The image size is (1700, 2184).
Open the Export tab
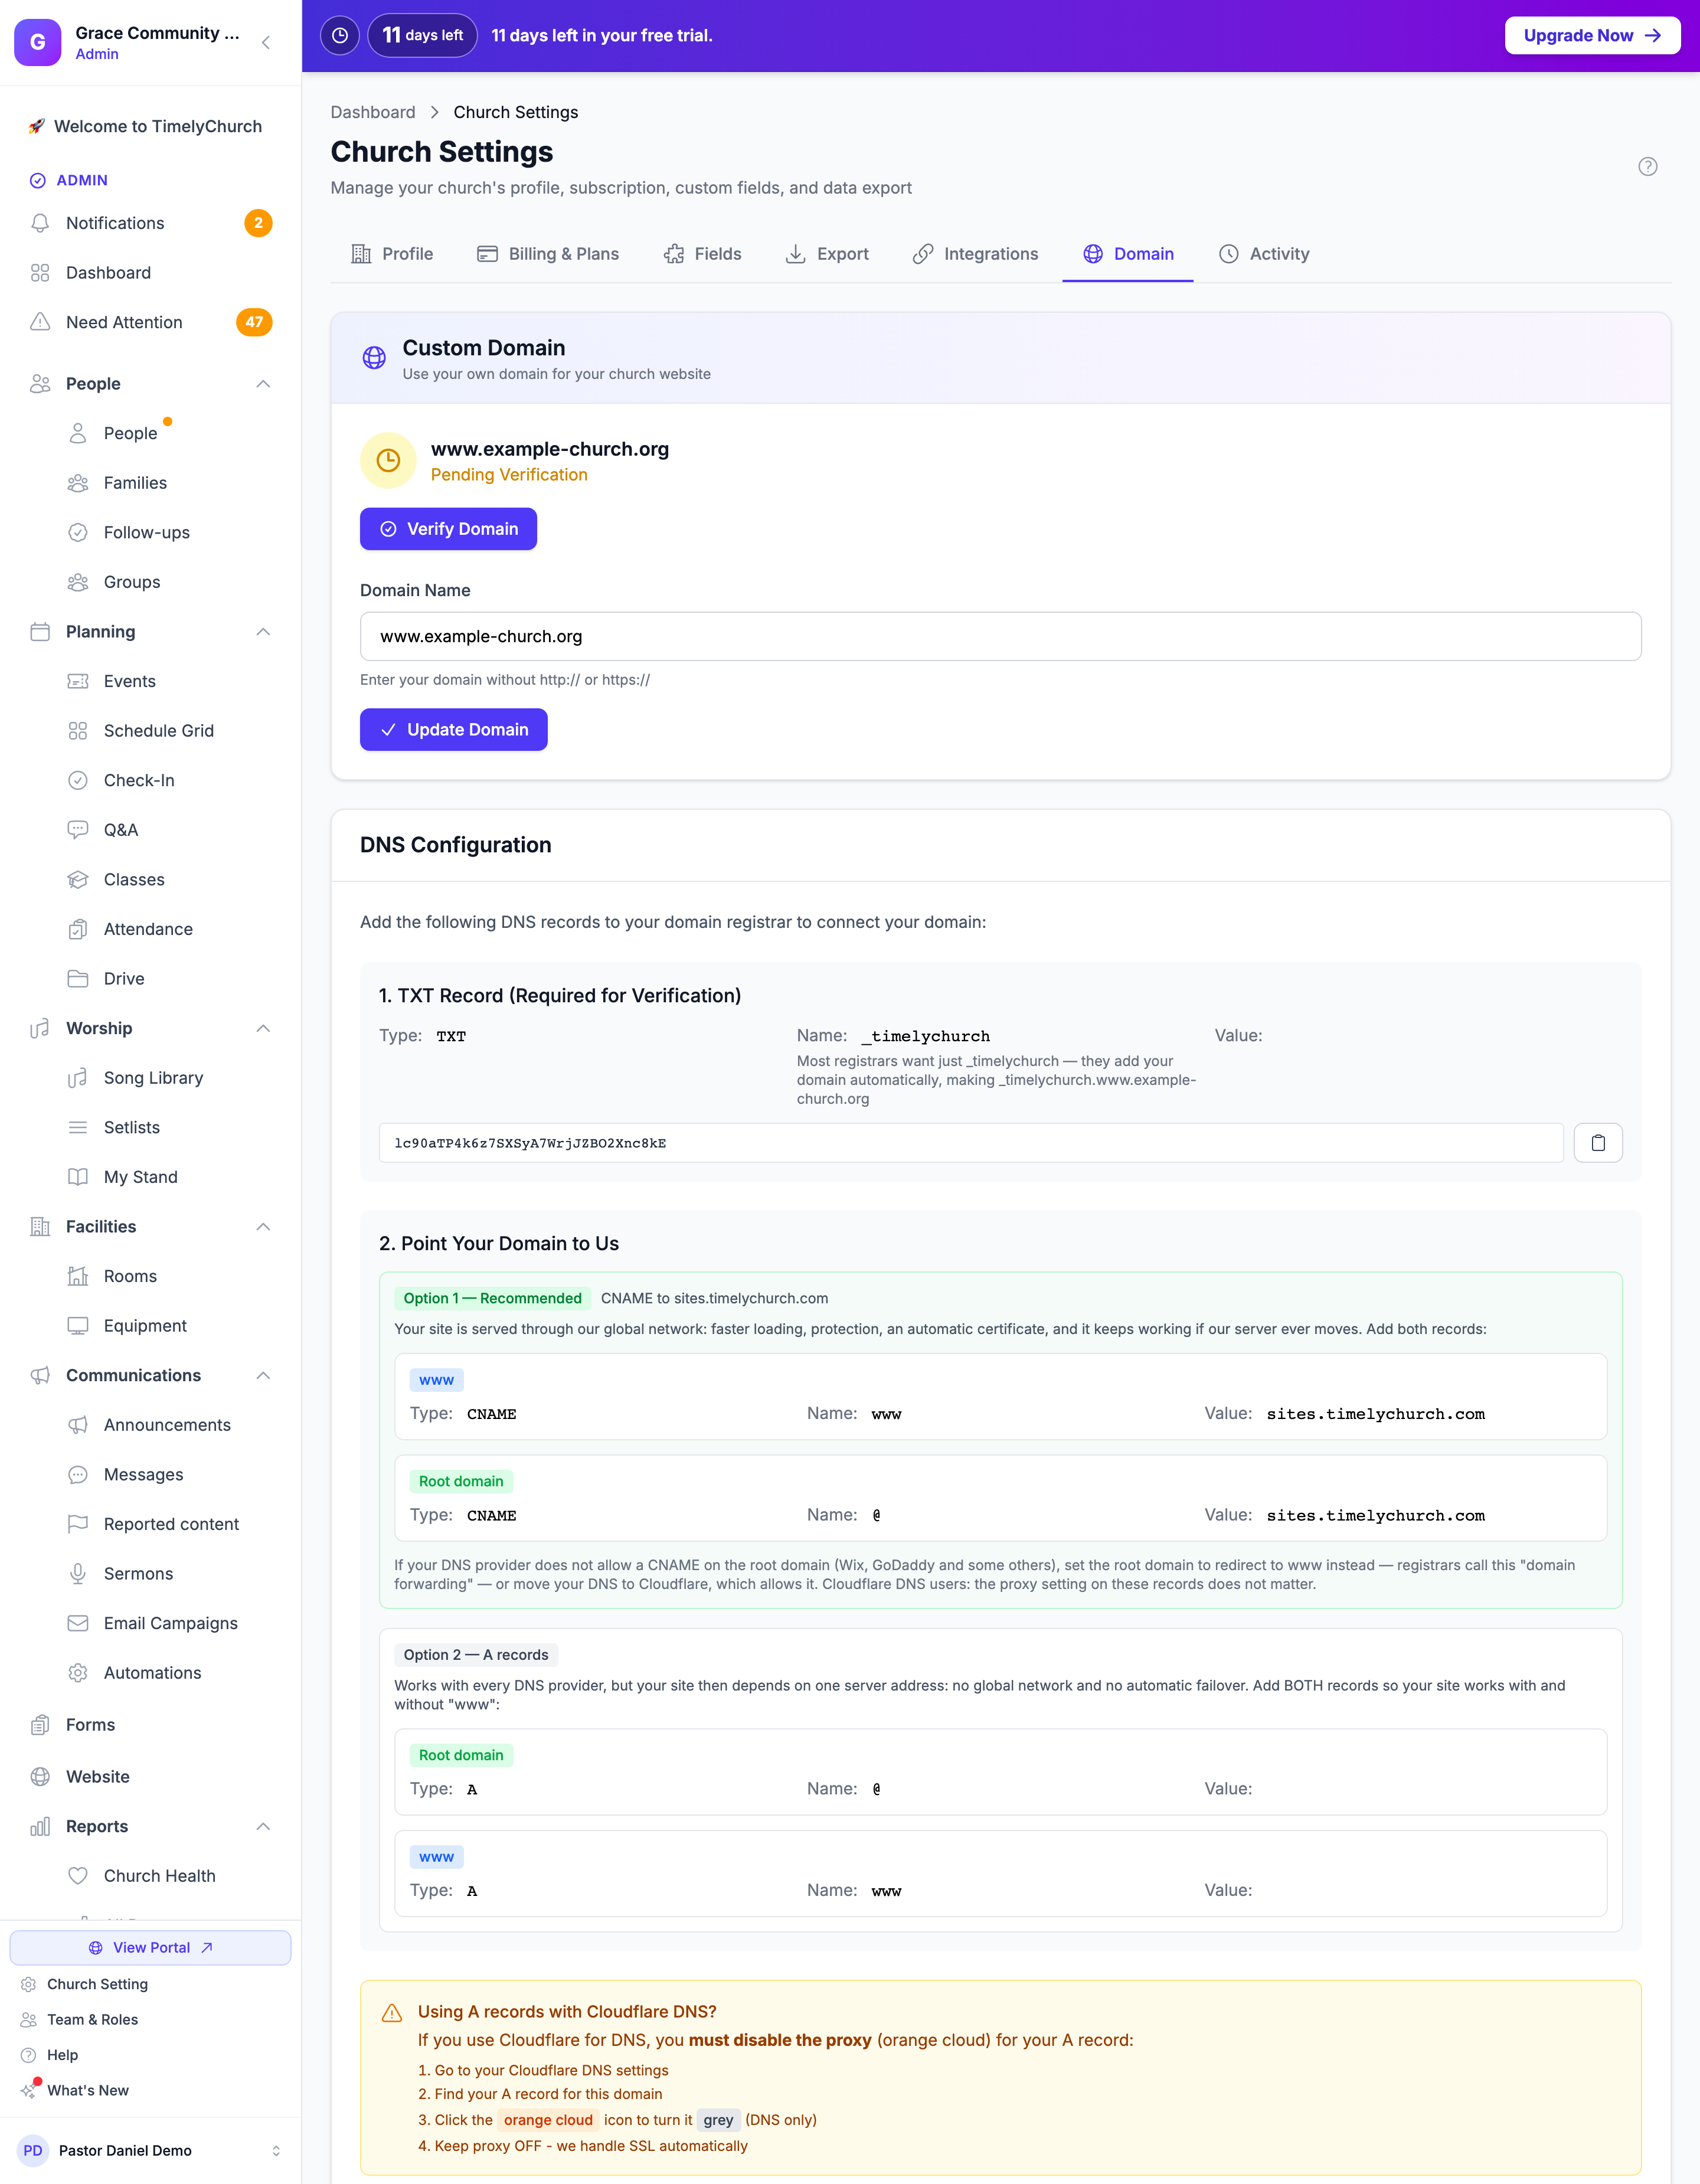pos(827,254)
